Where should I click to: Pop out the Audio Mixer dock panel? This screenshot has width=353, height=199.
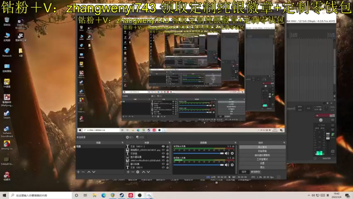point(236,142)
